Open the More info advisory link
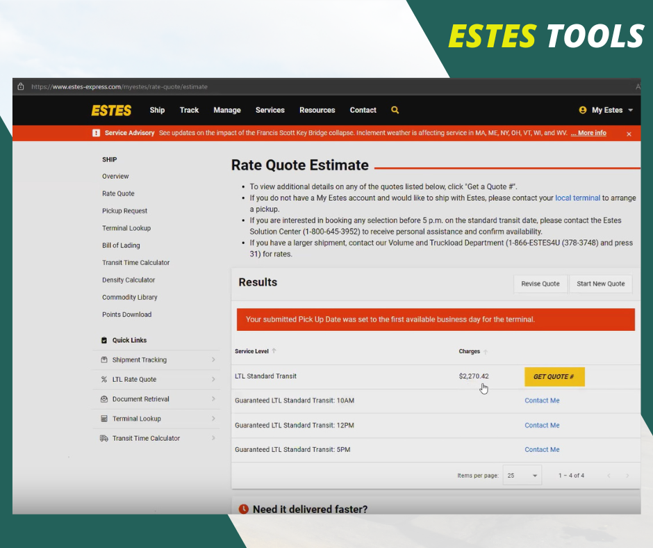Image resolution: width=653 pixels, height=548 pixels. [588, 133]
